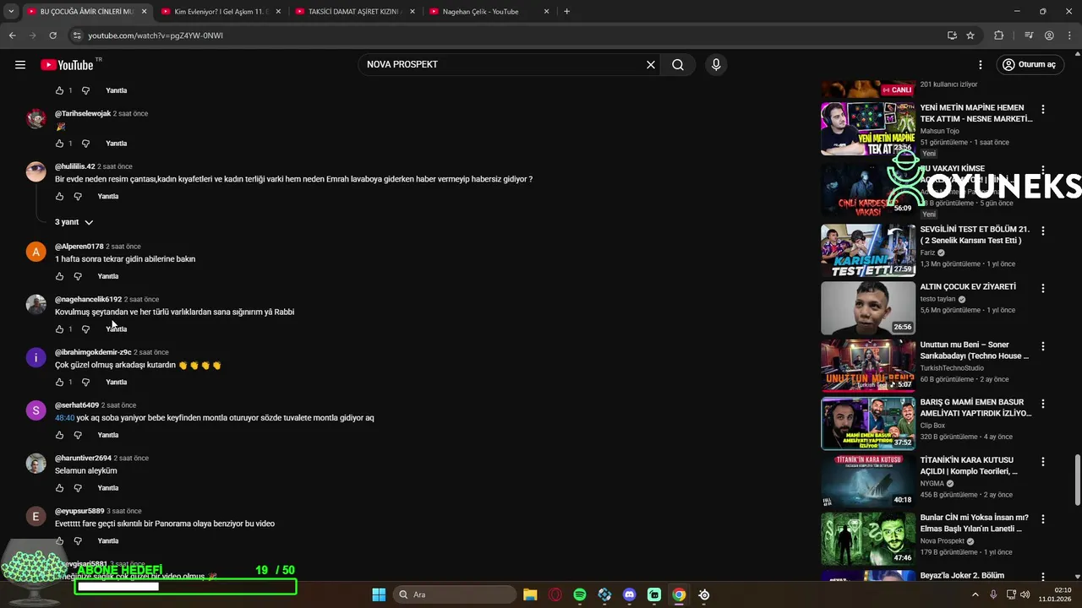Go back in Chrome browser
This screenshot has height=608, width=1082.
pyautogui.click(x=12, y=35)
